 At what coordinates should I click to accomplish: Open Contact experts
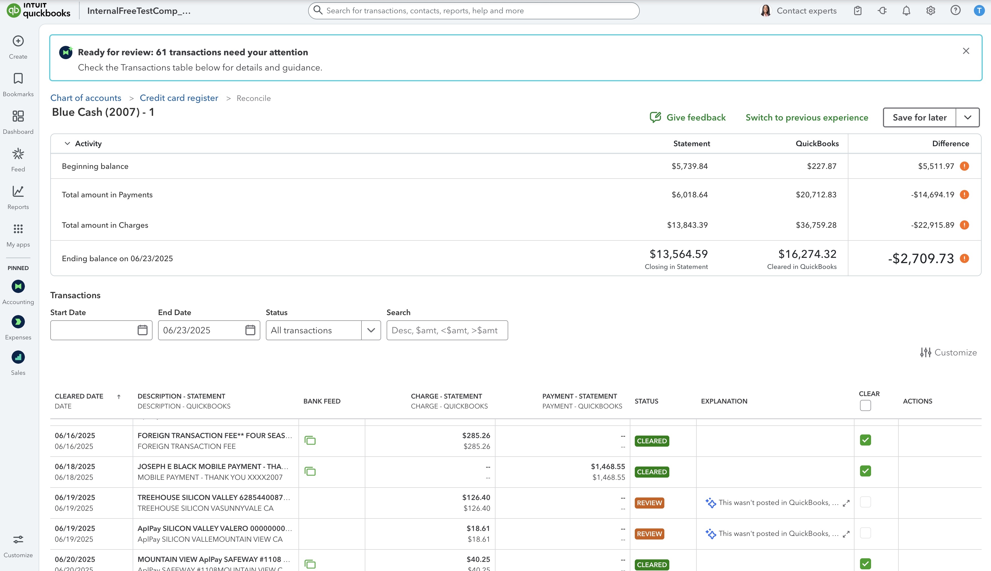(798, 11)
